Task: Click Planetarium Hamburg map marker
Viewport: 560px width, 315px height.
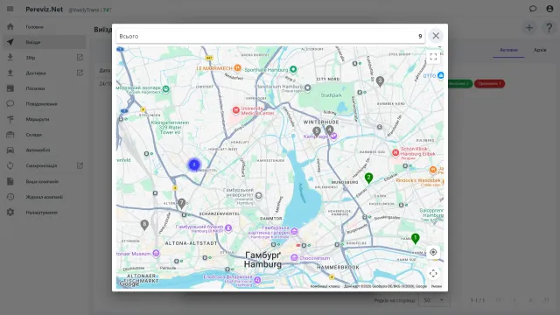Action: 307,87
